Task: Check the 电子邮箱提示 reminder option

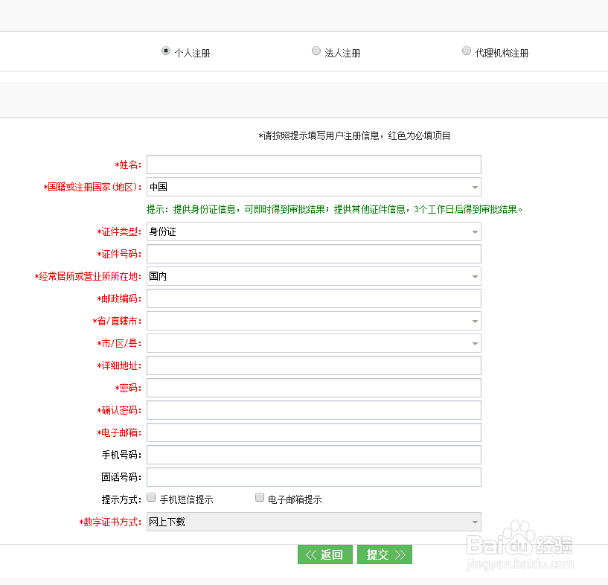Action: (x=260, y=496)
